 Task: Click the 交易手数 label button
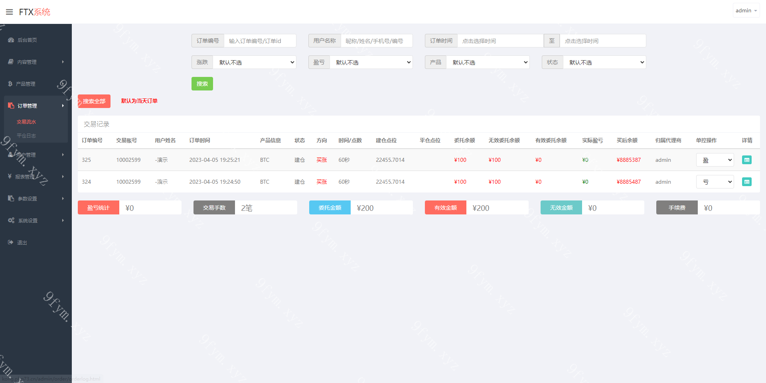click(214, 208)
